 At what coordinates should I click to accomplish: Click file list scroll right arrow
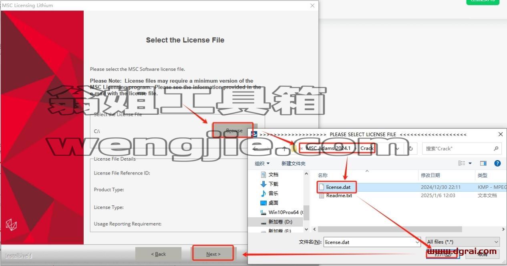click(x=503, y=229)
